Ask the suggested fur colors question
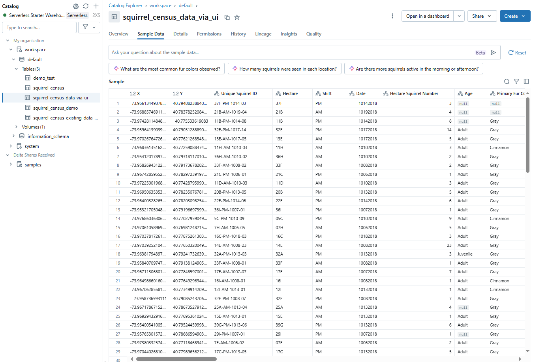The height and width of the screenshot is (362, 533). [167, 68]
